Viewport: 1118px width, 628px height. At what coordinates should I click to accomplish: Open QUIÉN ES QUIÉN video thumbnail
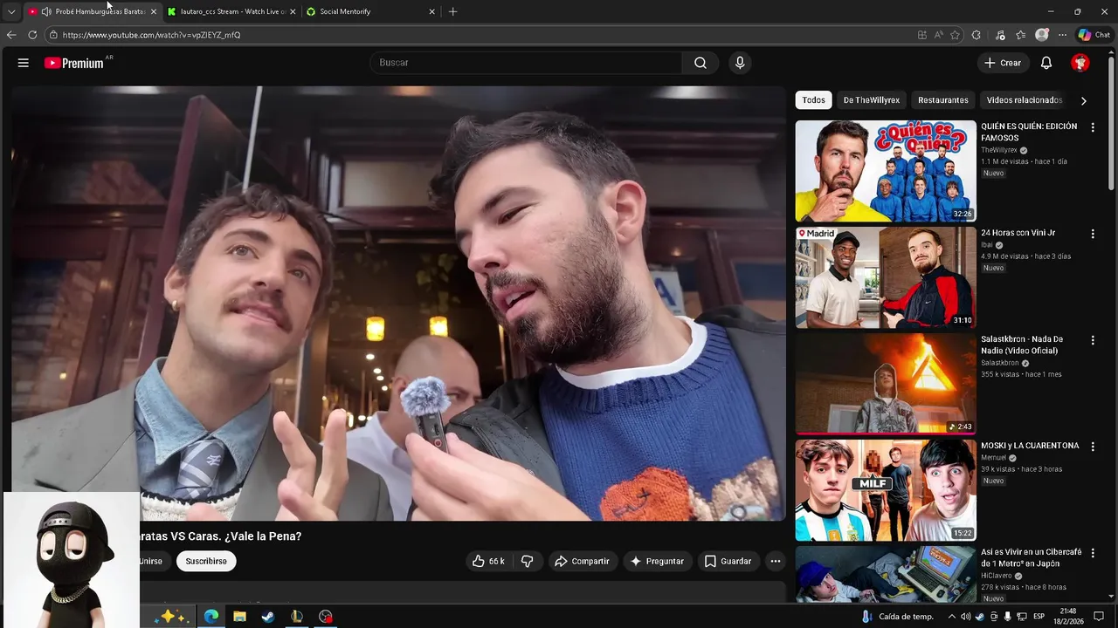click(886, 171)
